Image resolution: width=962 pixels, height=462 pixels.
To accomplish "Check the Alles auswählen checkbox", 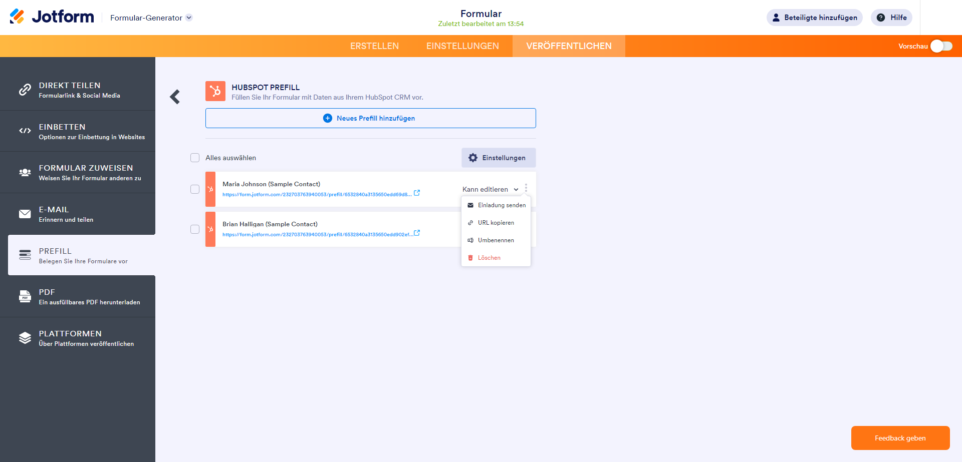I will click(195, 158).
